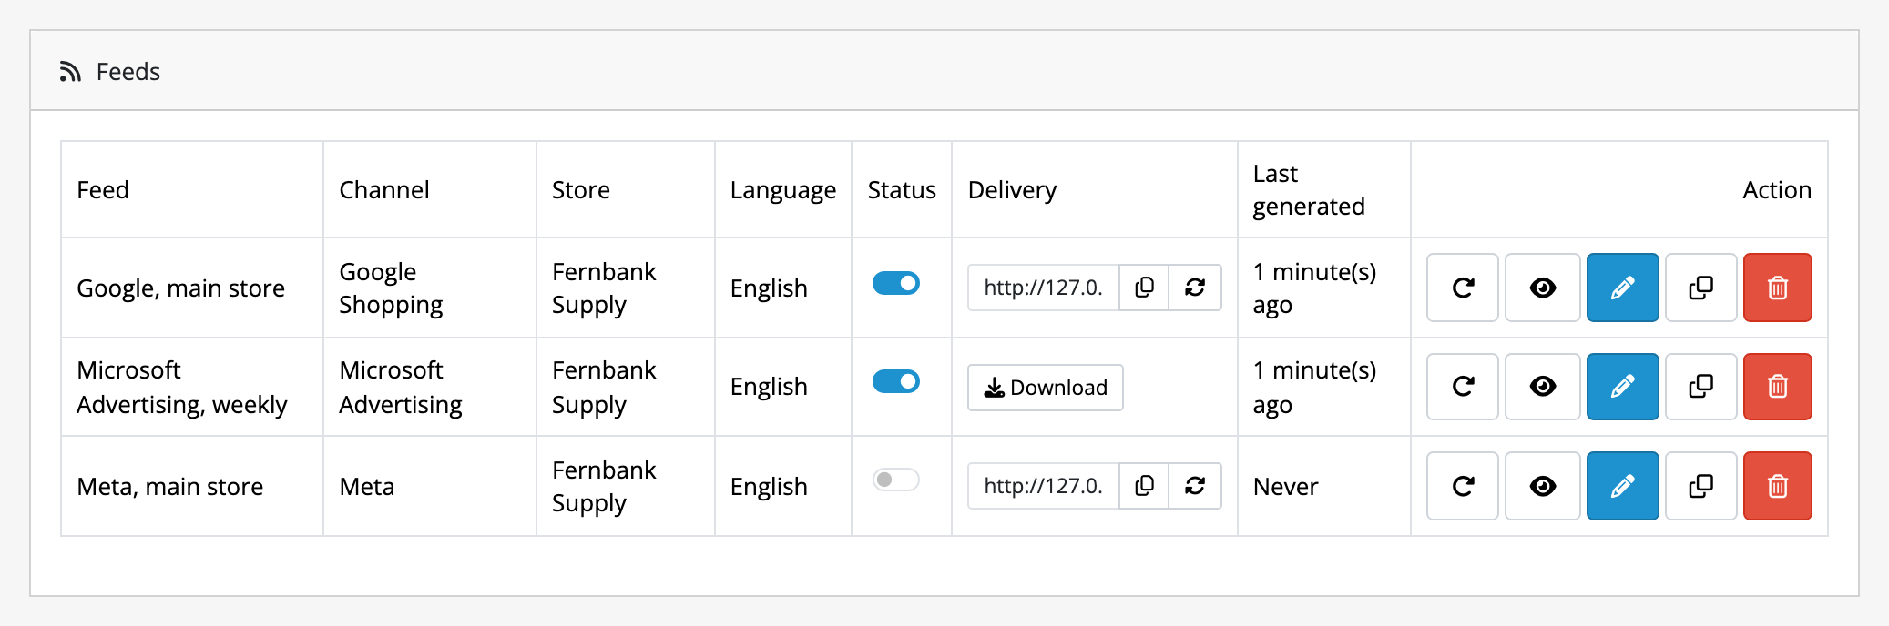The width and height of the screenshot is (1889, 626).
Task: Click the Language column header
Action: point(783,190)
